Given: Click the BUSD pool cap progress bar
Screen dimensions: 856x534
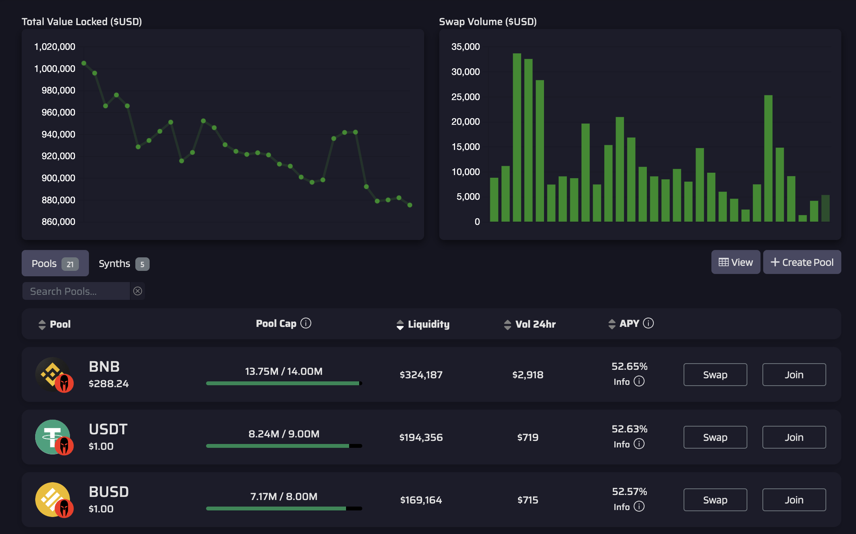Looking at the screenshot, I should (x=284, y=508).
